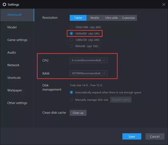Click the 'Total size 14 G, Free 12 G' text
168x145 pixels.
point(86,85)
